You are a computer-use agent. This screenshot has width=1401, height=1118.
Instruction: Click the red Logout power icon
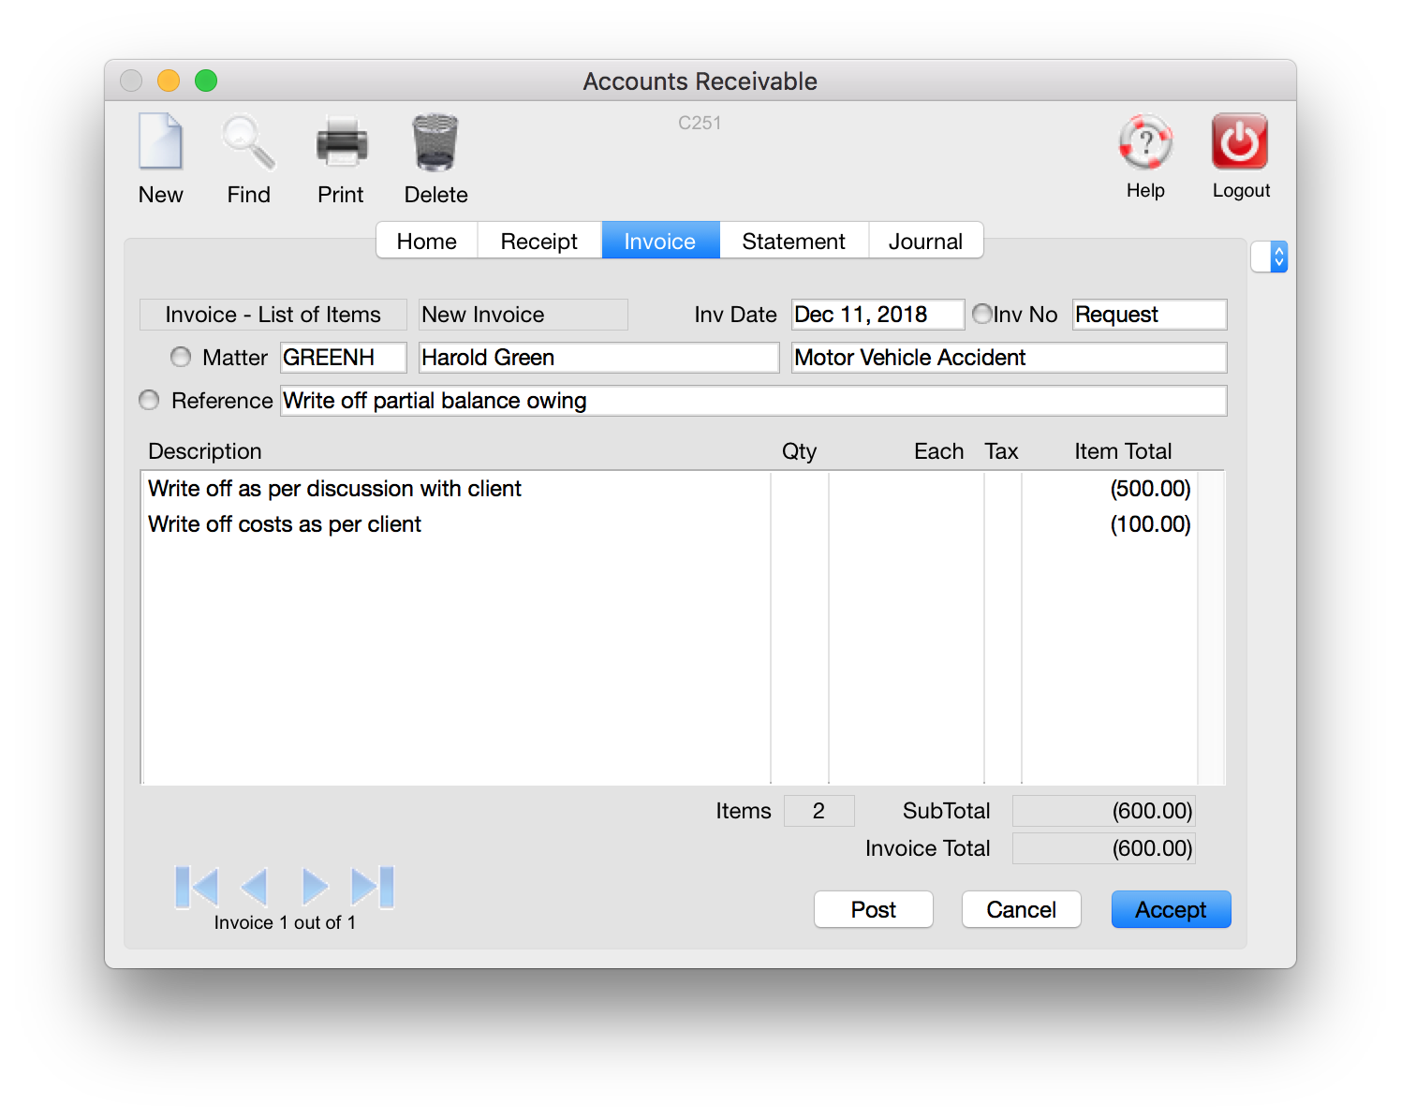coord(1240,141)
